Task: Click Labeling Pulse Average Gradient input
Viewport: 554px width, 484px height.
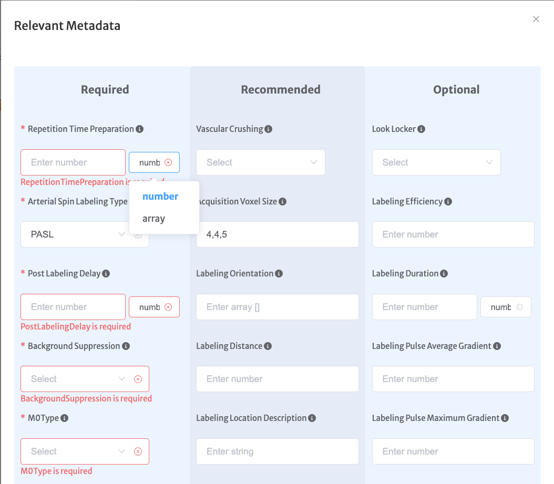Action: click(453, 379)
